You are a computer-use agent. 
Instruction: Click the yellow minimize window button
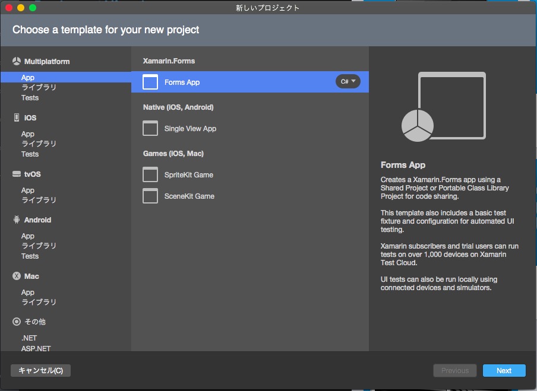[21, 8]
